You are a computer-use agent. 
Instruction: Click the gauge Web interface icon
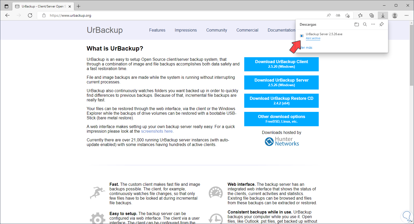pos(215,192)
